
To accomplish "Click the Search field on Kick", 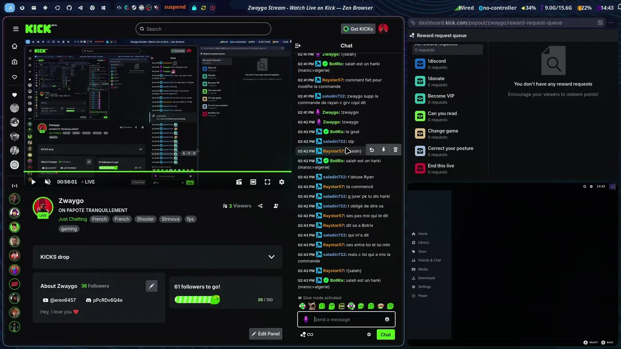I will pyautogui.click(x=203, y=29).
